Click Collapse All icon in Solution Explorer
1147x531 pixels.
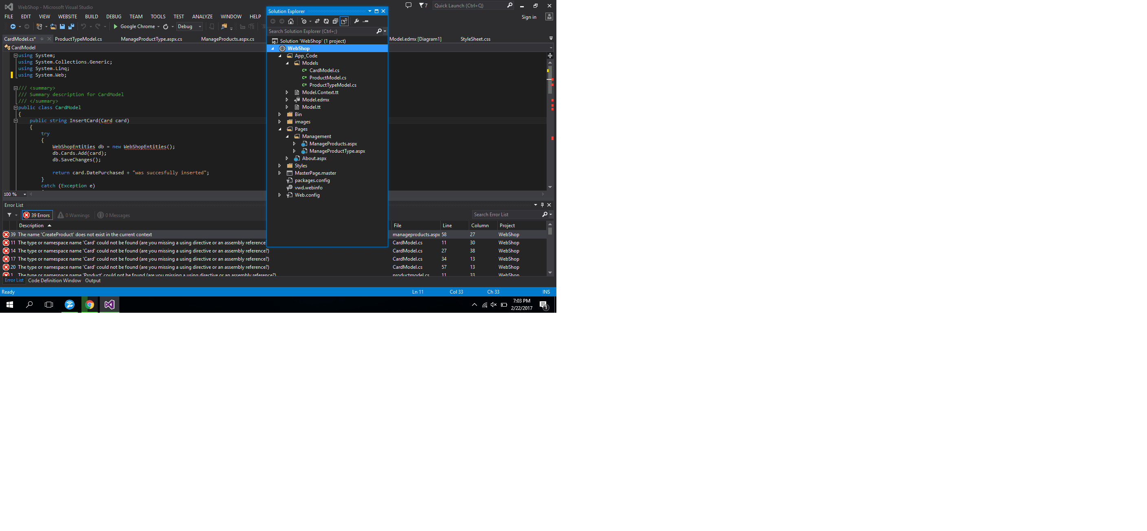click(x=335, y=21)
